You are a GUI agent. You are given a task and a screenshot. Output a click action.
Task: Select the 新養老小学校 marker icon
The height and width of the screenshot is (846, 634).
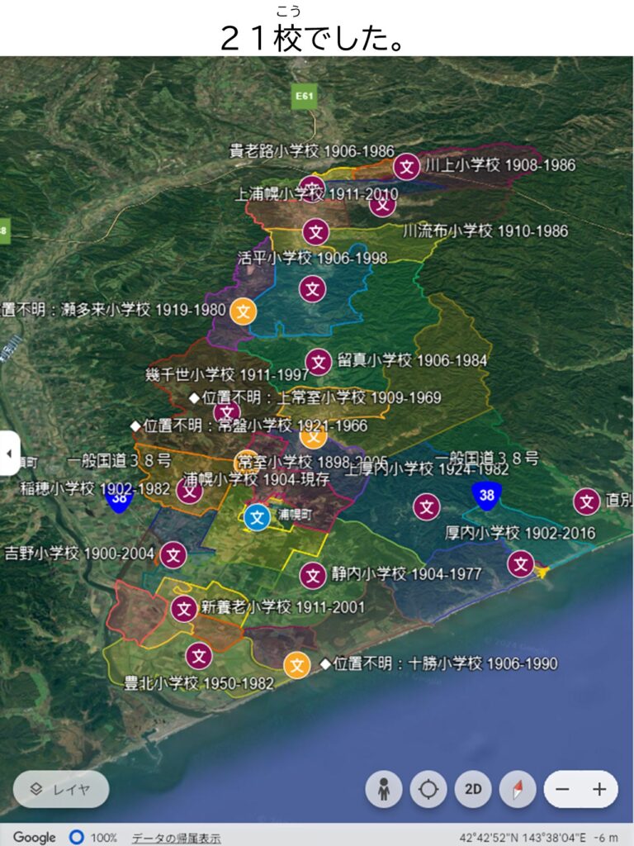point(184,609)
